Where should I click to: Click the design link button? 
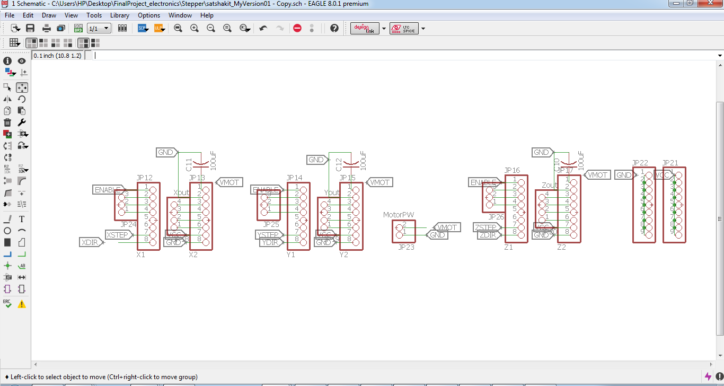(x=365, y=28)
